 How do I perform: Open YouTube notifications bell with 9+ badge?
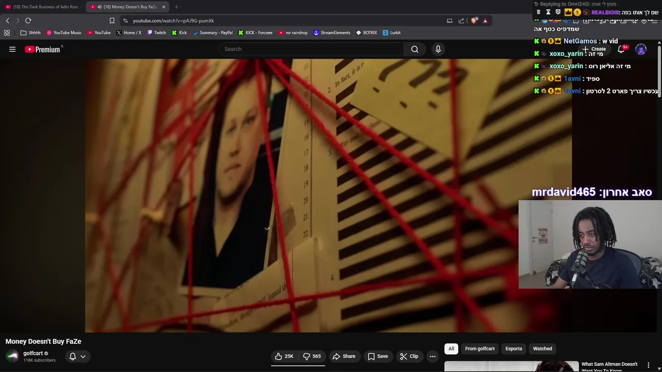coord(621,50)
